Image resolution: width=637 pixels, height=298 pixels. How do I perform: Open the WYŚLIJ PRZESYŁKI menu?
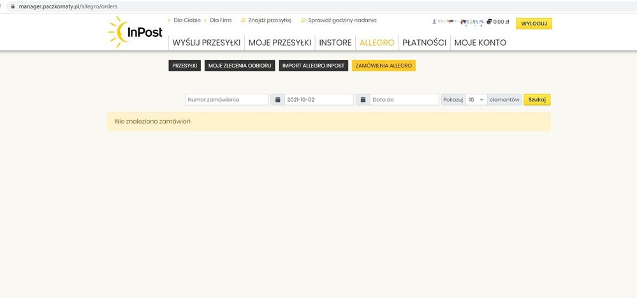(207, 43)
